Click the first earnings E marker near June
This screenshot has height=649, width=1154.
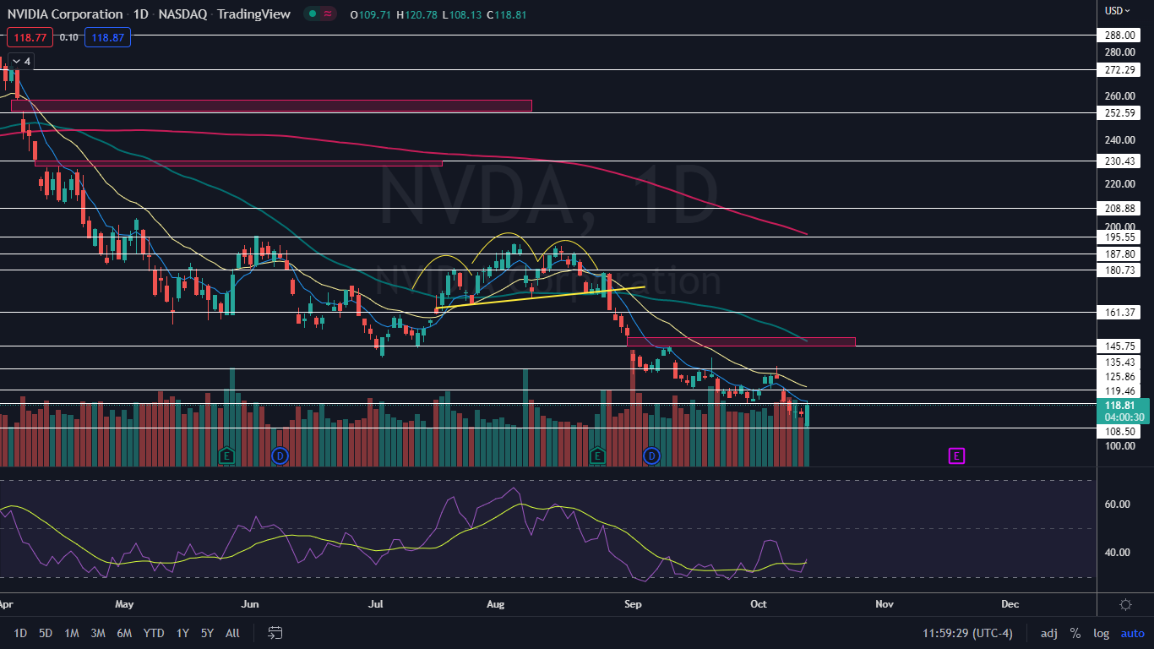point(226,455)
